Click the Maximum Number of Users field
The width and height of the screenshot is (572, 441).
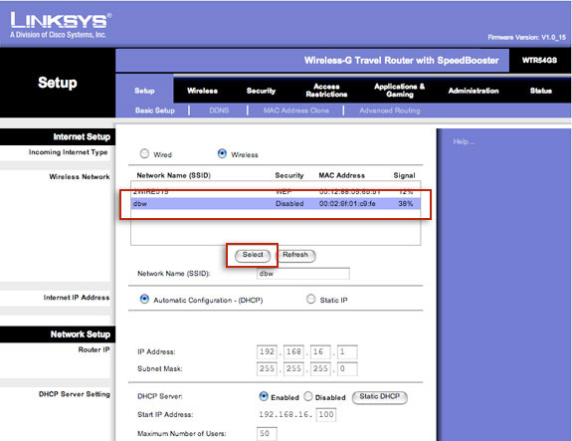(267, 434)
